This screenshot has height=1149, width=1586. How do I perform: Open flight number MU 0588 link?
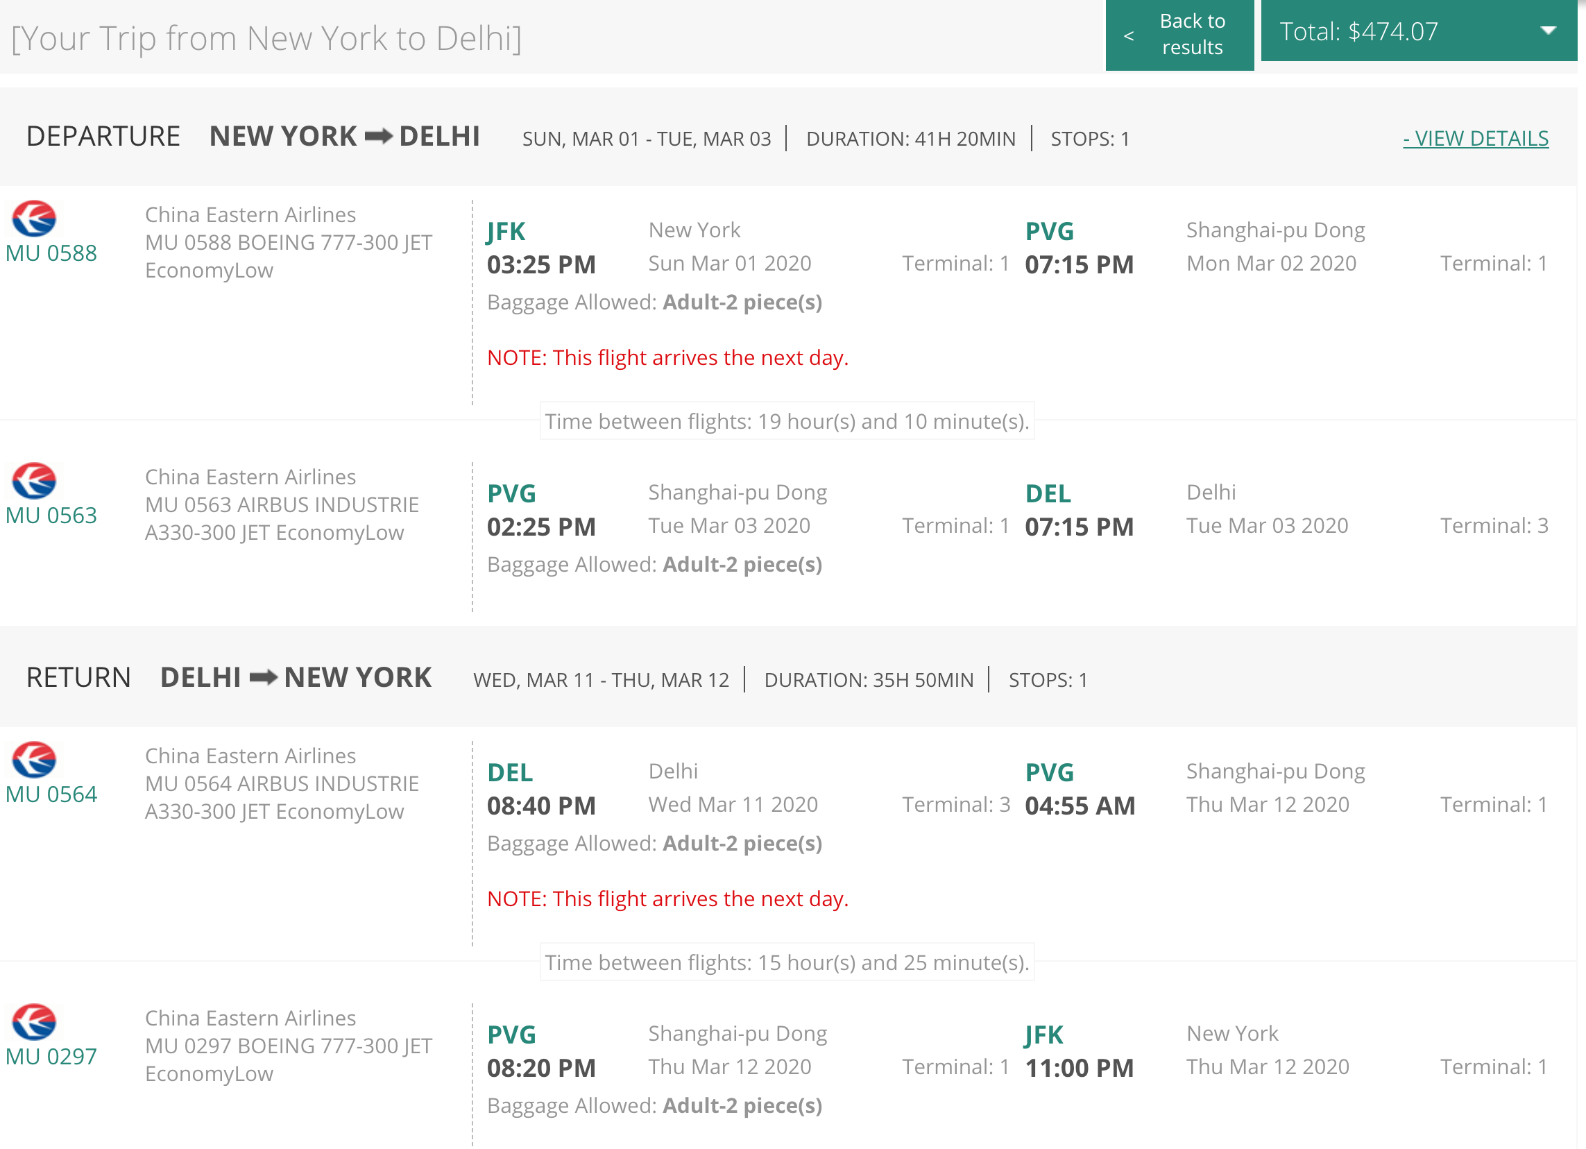tap(51, 253)
